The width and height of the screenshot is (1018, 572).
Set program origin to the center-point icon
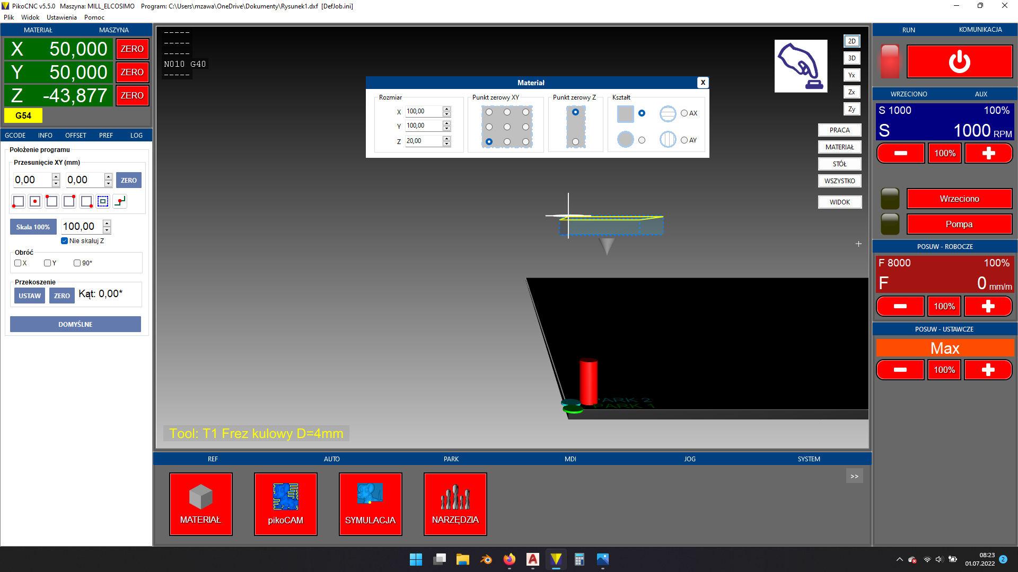[x=35, y=201]
